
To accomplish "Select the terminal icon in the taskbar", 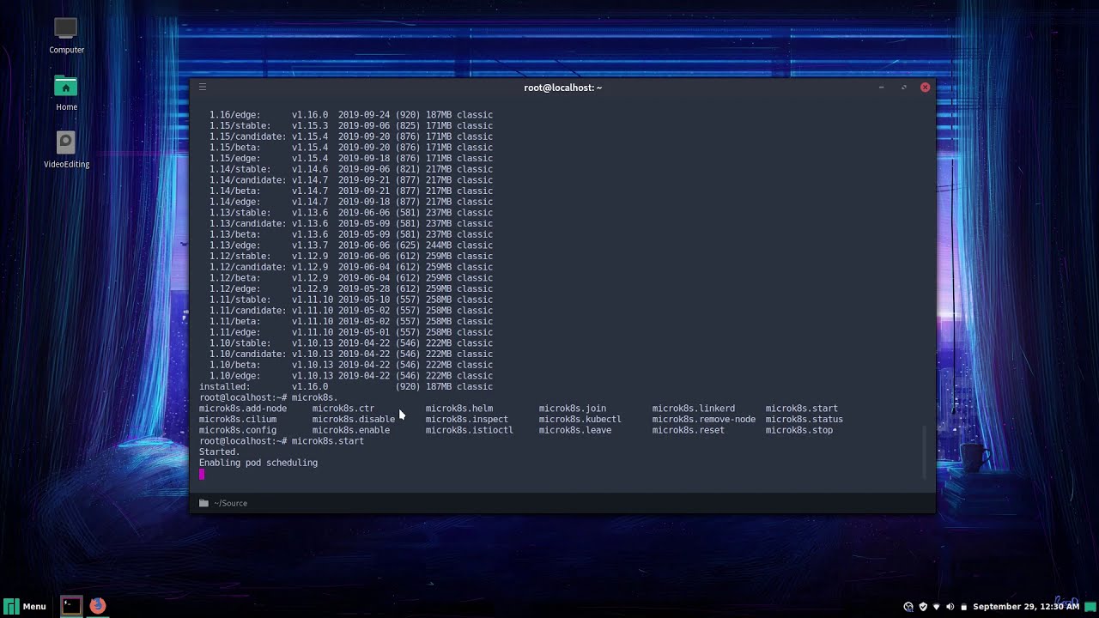I will click(71, 606).
